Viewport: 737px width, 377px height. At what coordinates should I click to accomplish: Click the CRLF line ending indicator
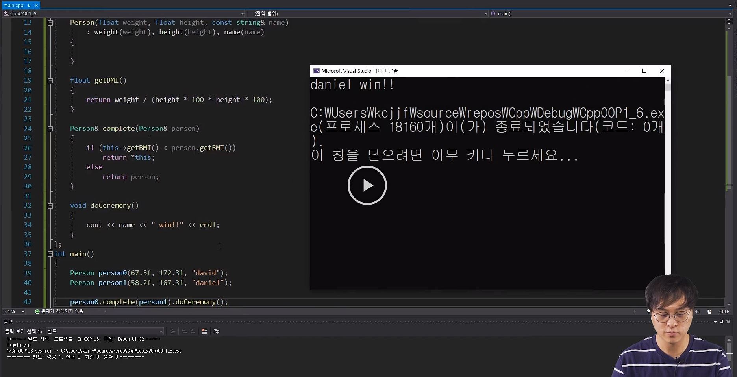(x=724, y=311)
